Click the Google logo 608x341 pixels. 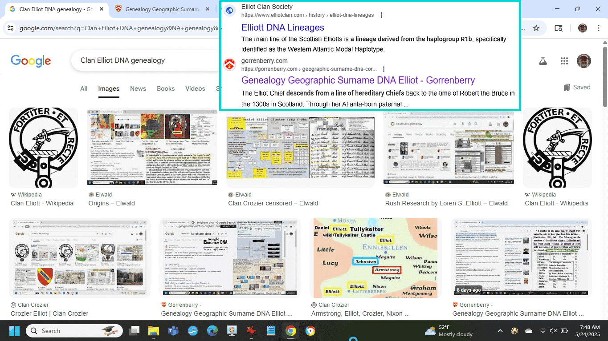point(31,61)
